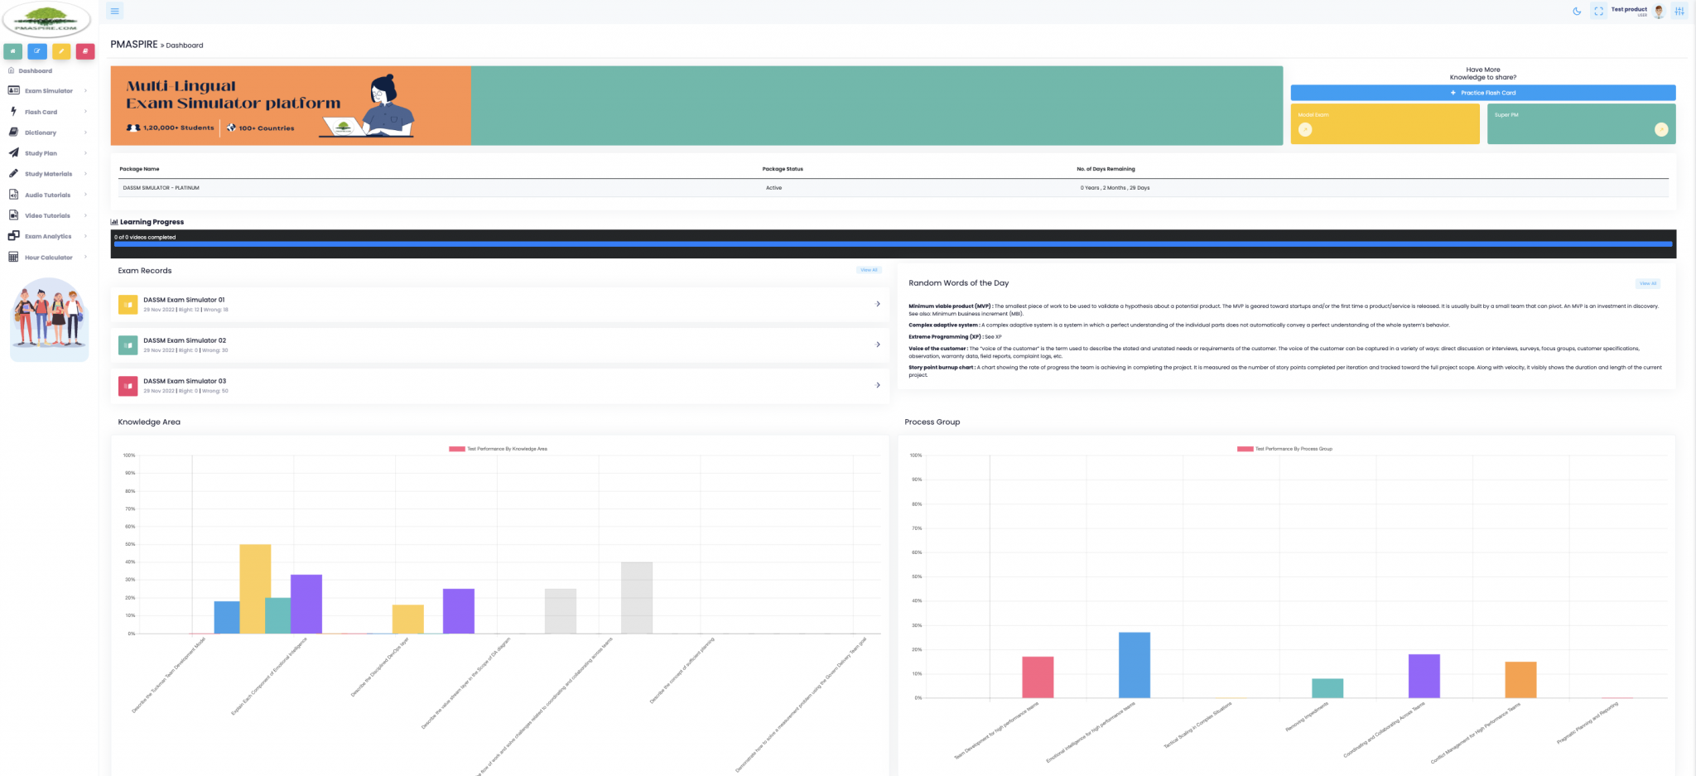Click the blue Learning Progress bar
The image size is (1696, 776).
tap(893, 244)
